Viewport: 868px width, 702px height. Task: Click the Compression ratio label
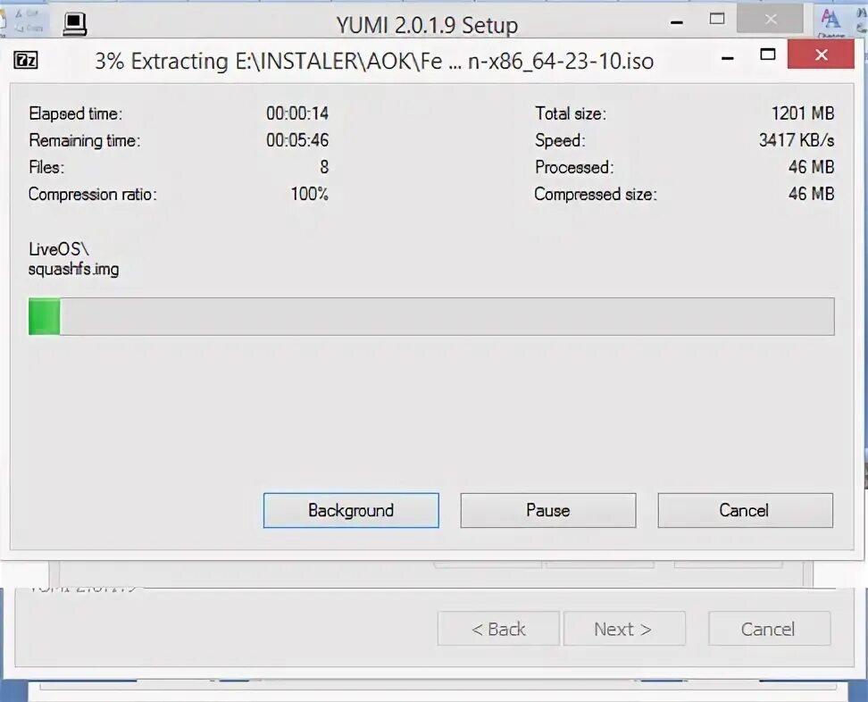93,195
